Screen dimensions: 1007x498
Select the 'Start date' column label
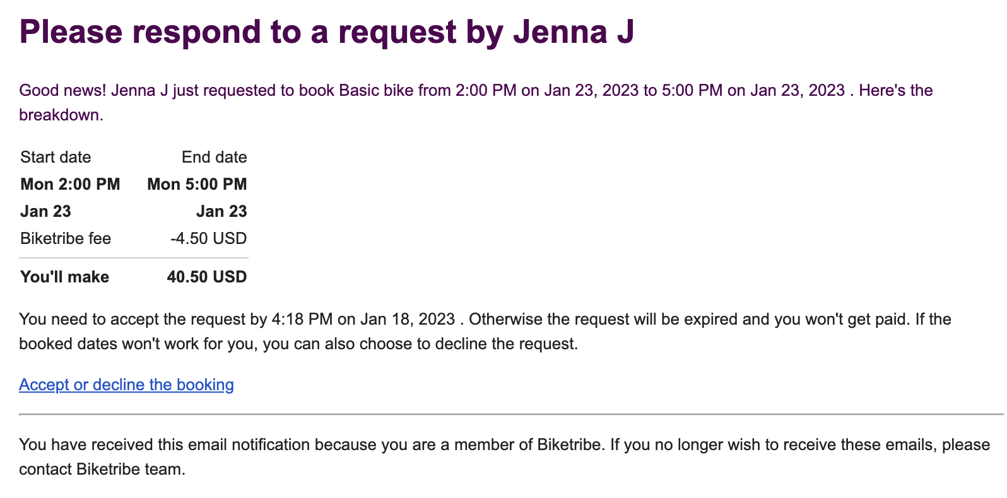click(x=56, y=157)
